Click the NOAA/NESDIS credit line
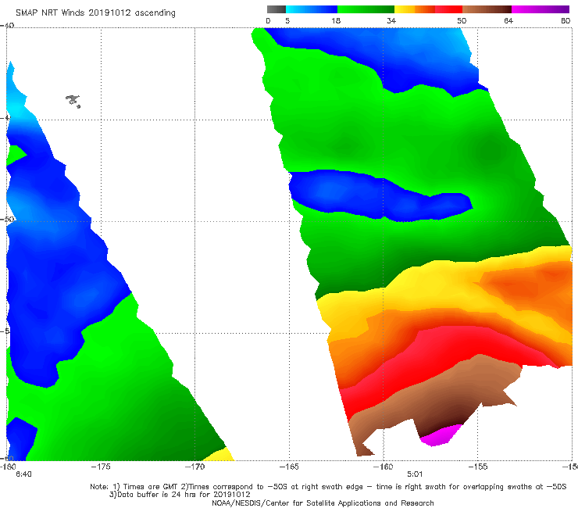Screen dimensions: 578x508 [x=323, y=503]
